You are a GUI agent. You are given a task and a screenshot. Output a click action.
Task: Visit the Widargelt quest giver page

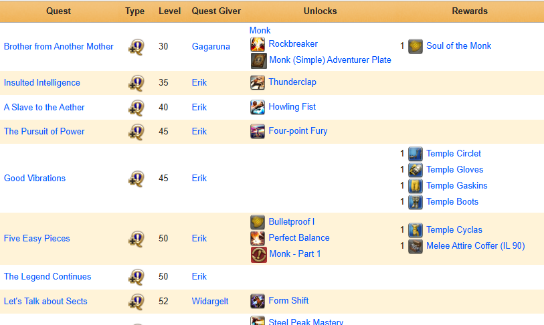pyautogui.click(x=210, y=301)
